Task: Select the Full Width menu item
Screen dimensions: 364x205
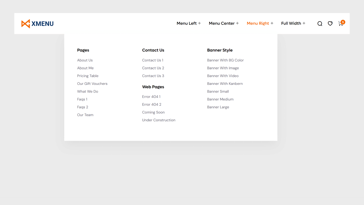Action: [291, 23]
